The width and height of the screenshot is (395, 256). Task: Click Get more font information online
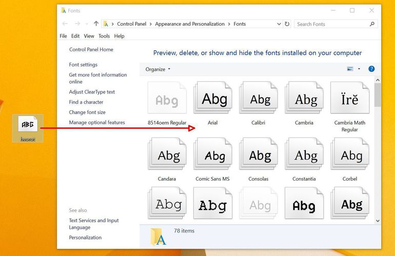pos(98,78)
